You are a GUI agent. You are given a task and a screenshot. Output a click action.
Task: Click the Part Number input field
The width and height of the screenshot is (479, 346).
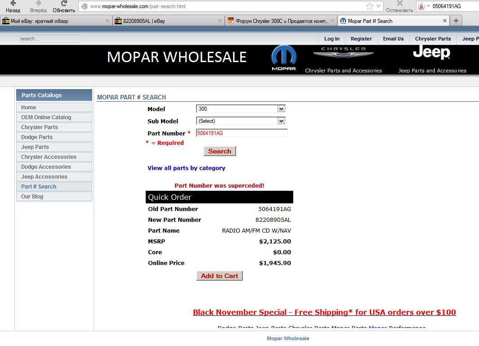pos(242,133)
